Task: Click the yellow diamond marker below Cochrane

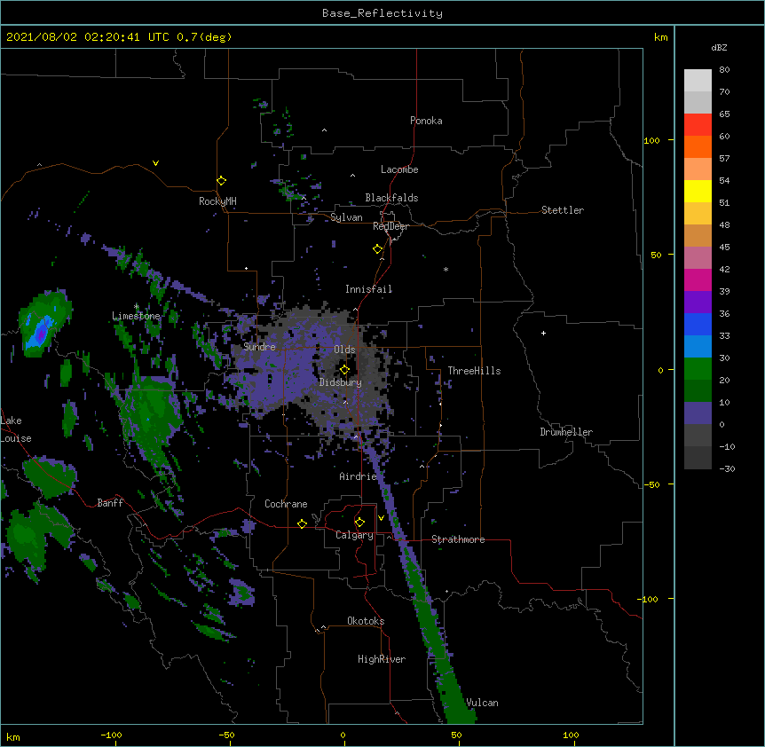Action: coord(302,523)
